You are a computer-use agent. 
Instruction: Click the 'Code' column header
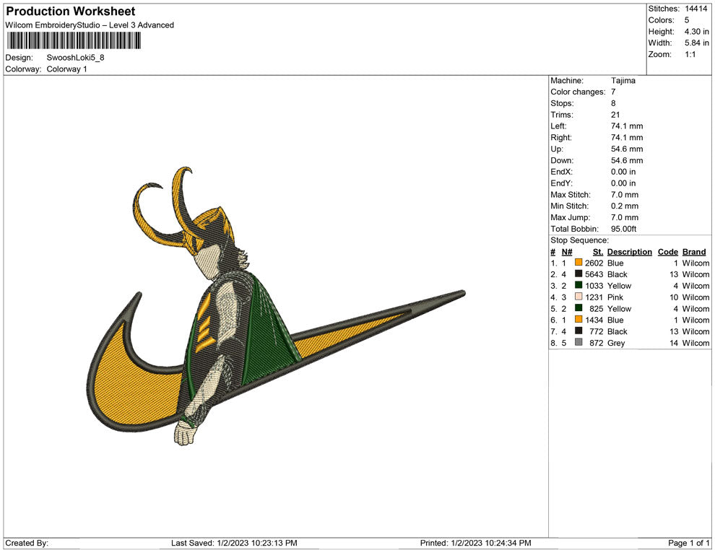tap(667, 251)
